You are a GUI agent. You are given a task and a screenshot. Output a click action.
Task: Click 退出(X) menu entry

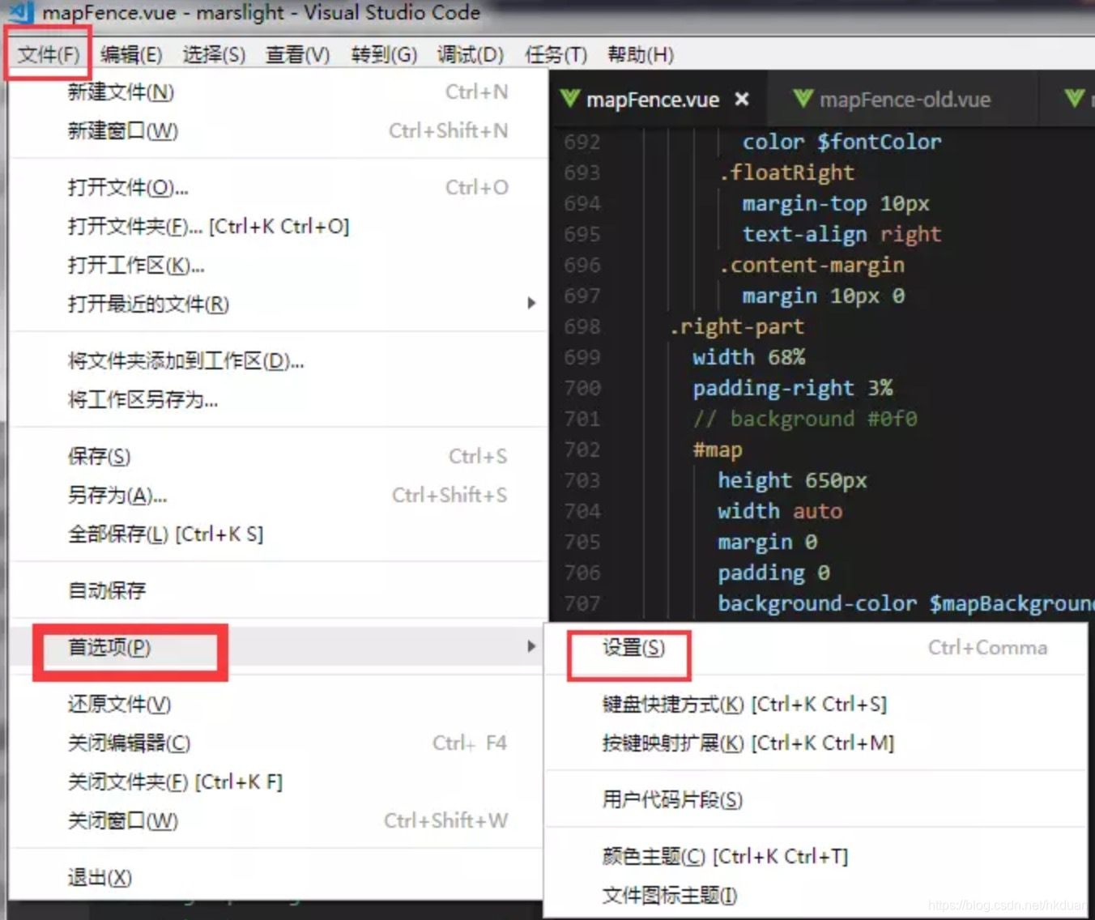tap(278, 878)
